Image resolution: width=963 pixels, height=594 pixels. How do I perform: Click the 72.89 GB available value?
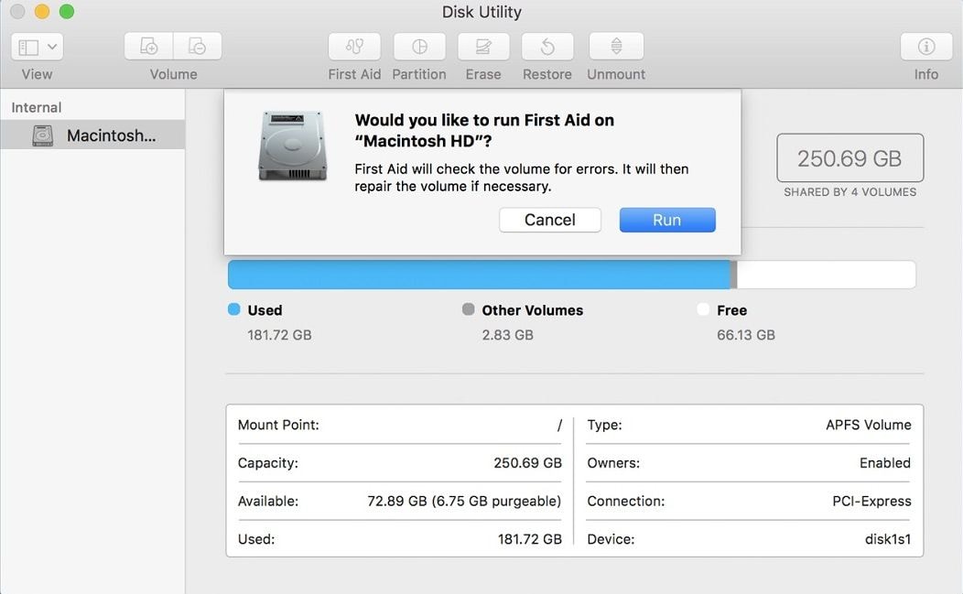(464, 501)
